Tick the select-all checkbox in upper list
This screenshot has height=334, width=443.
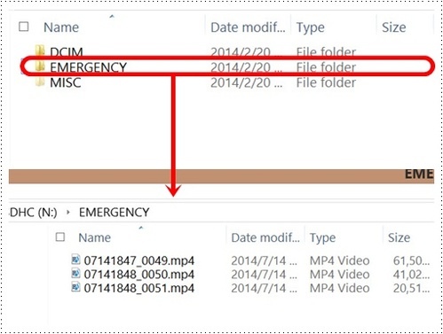[24, 27]
